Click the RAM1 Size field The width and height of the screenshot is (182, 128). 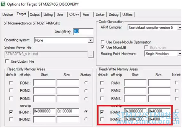click(159, 82)
